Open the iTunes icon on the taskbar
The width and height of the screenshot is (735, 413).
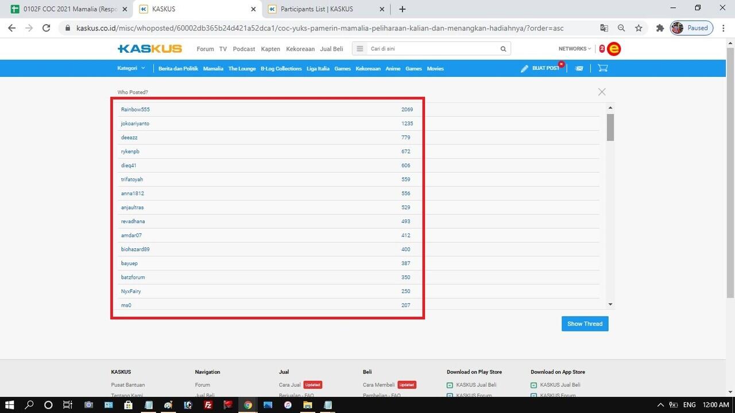coord(288,405)
